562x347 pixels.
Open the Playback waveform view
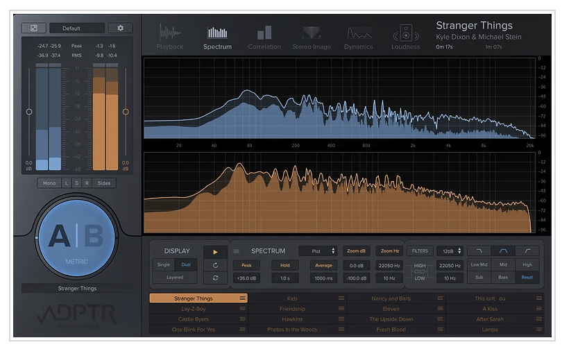tap(169, 37)
